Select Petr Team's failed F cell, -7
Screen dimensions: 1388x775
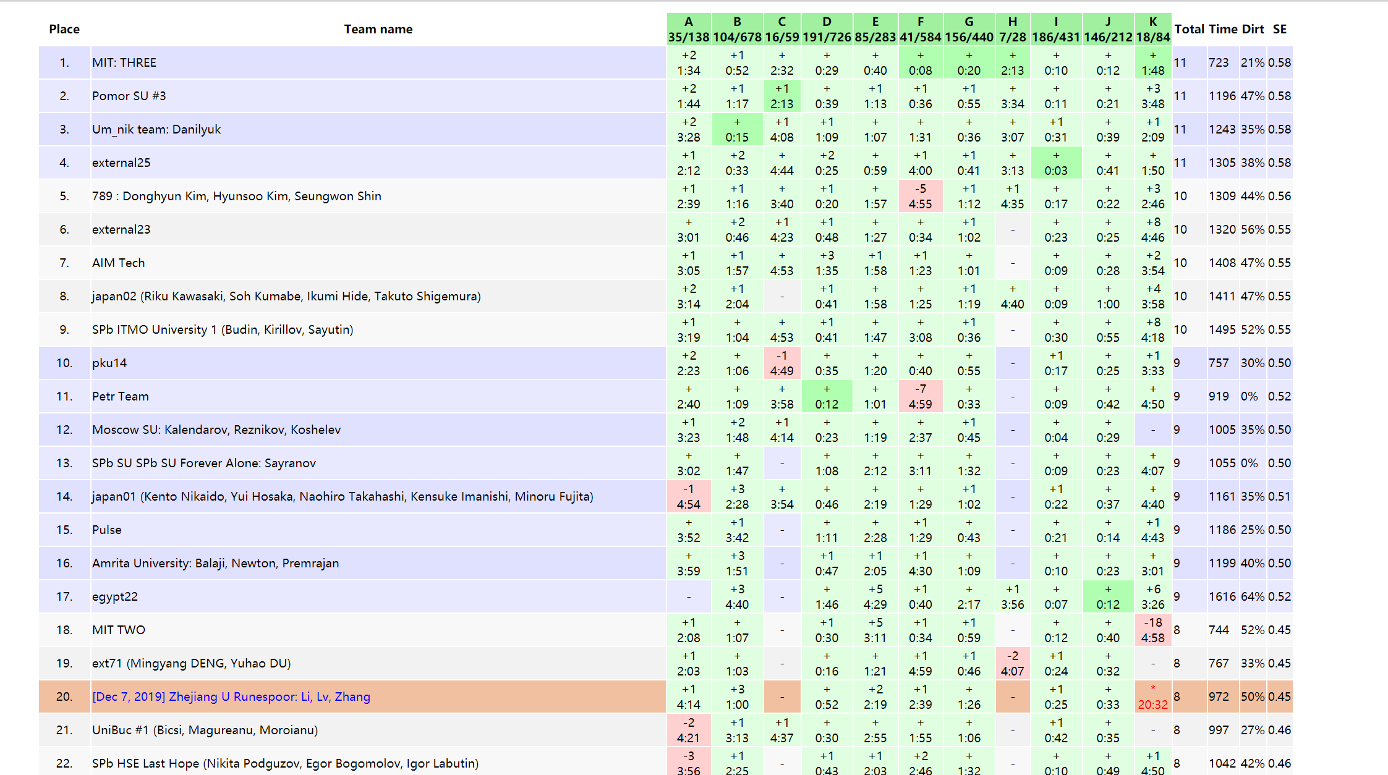[x=920, y=396]
